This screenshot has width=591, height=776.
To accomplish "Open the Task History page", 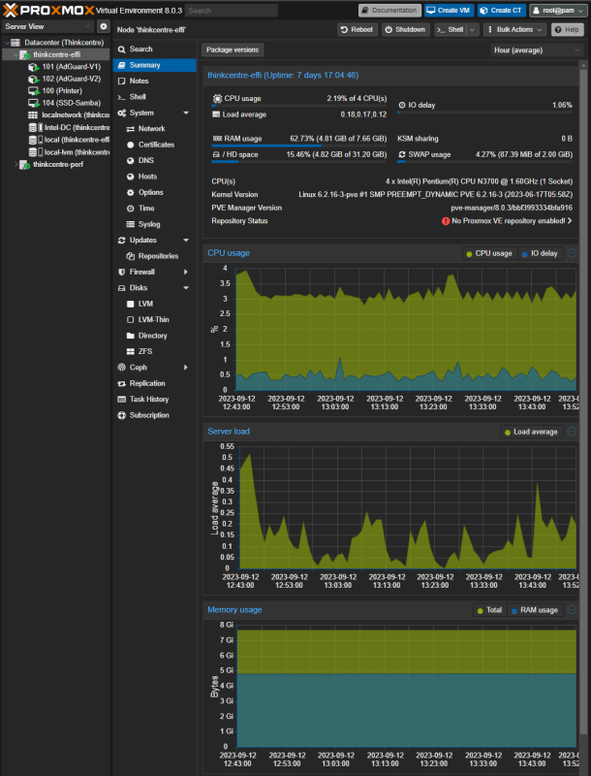I will 154,399.
